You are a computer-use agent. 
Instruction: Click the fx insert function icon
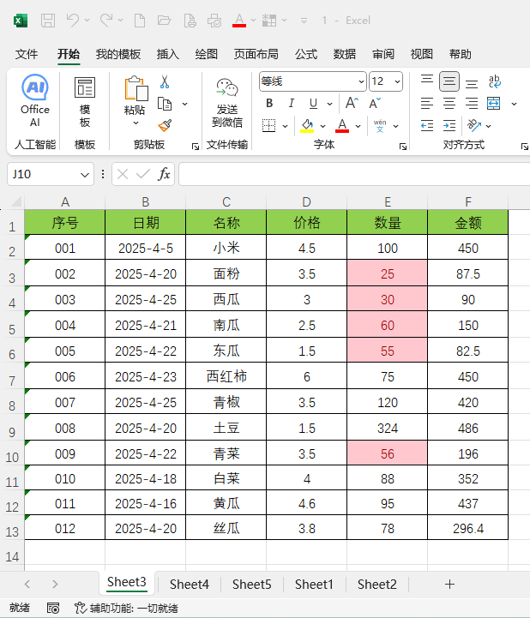point(164,174)
